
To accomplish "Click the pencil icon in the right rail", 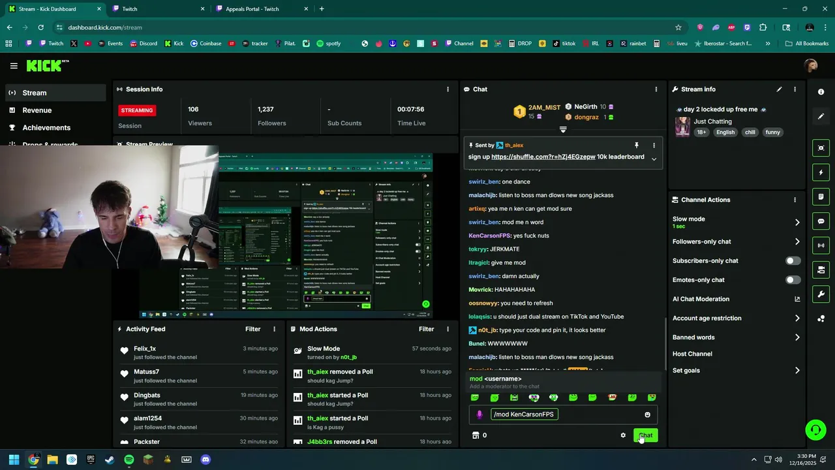I will point(821,116).
